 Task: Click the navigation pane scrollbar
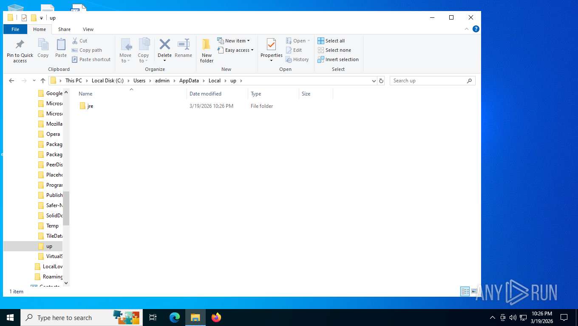66,208
